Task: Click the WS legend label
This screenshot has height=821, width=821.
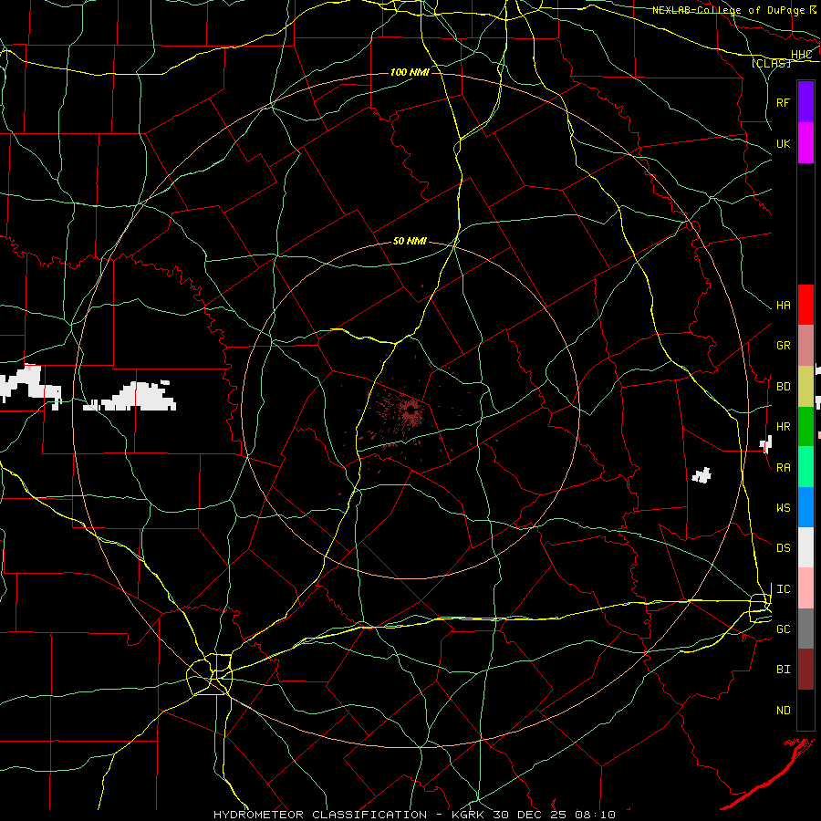Action: coord(783,508)
